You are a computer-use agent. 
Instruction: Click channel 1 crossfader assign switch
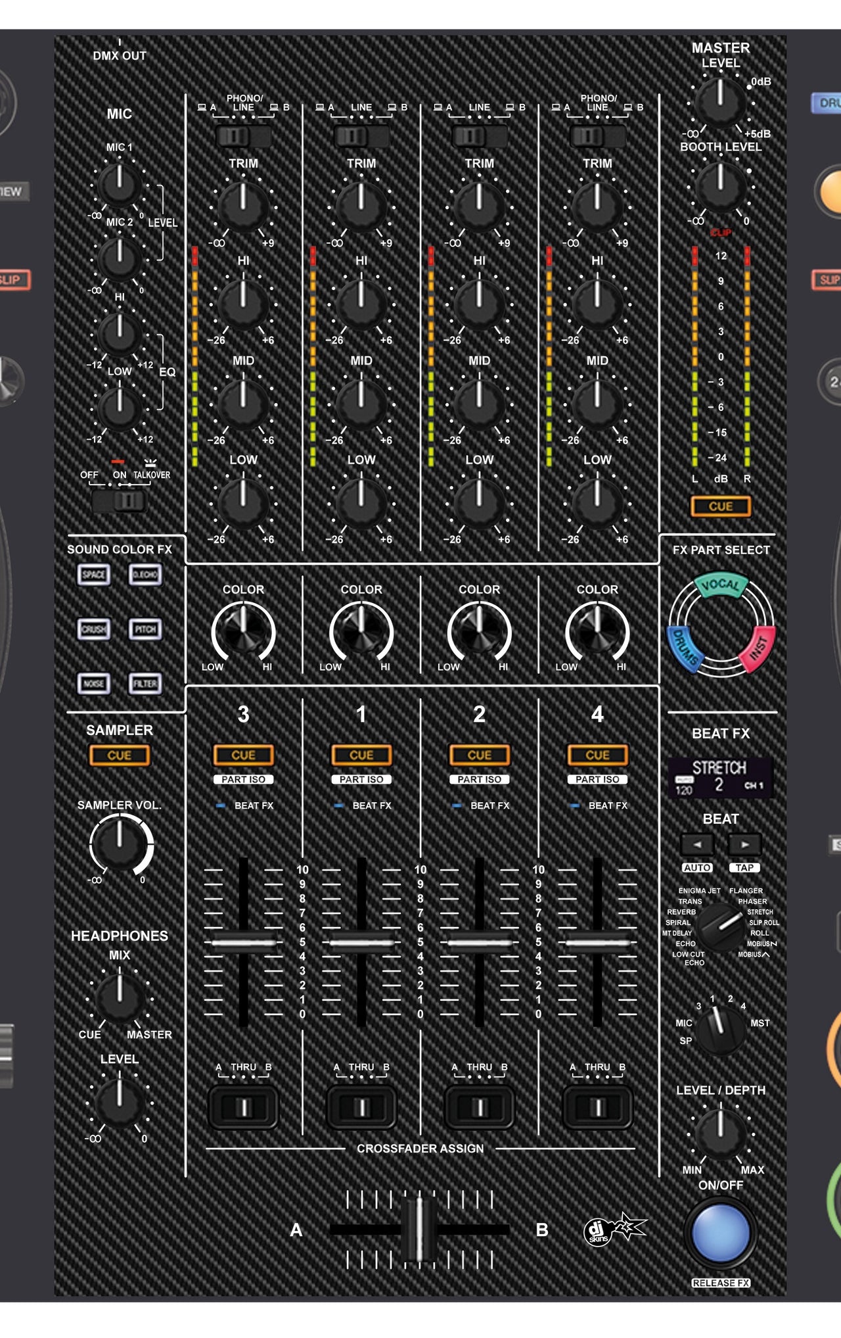[x=361, y=1108]
